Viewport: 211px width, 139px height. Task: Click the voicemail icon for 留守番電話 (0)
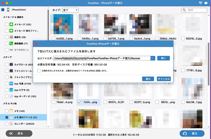11,50
